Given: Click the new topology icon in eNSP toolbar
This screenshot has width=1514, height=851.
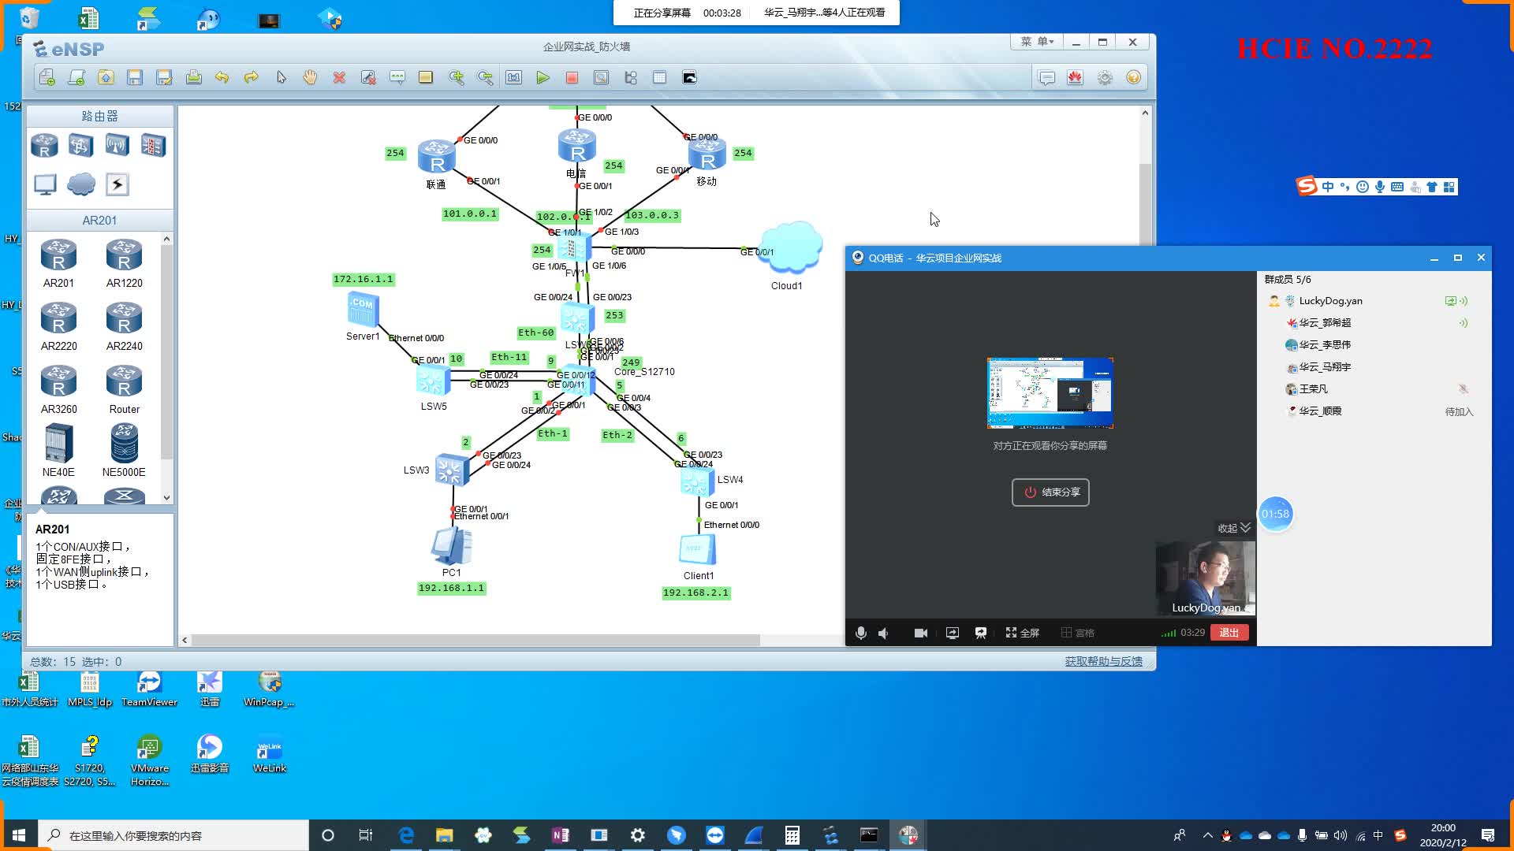Looking at the screenshot, I should pos(47,77).
